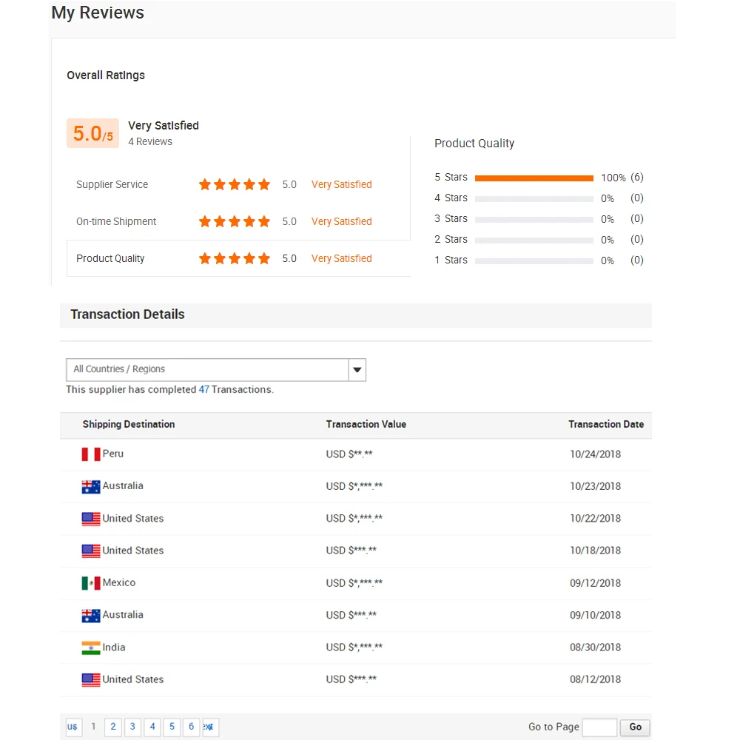Click the On-time Shipment star rating

234,222
